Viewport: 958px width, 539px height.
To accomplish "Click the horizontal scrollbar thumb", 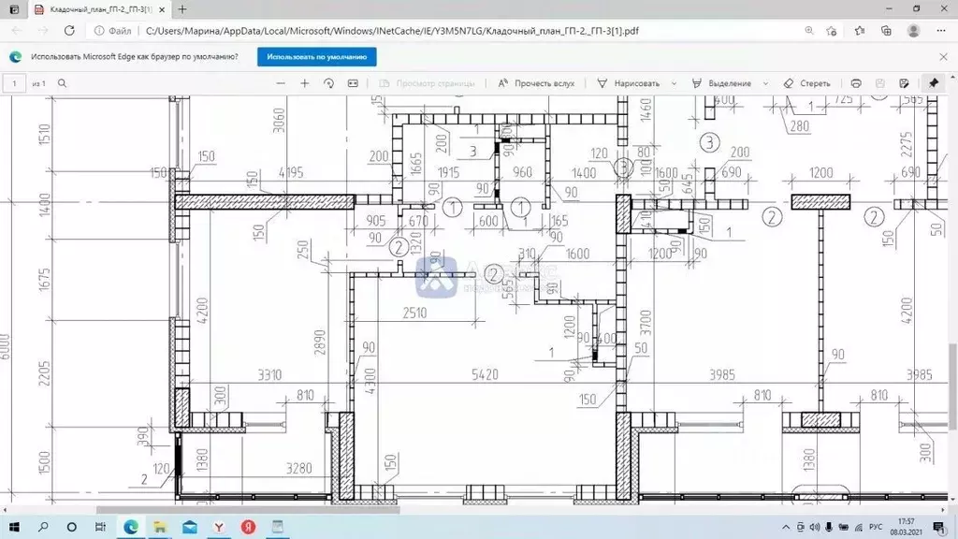I will point(247,510).
